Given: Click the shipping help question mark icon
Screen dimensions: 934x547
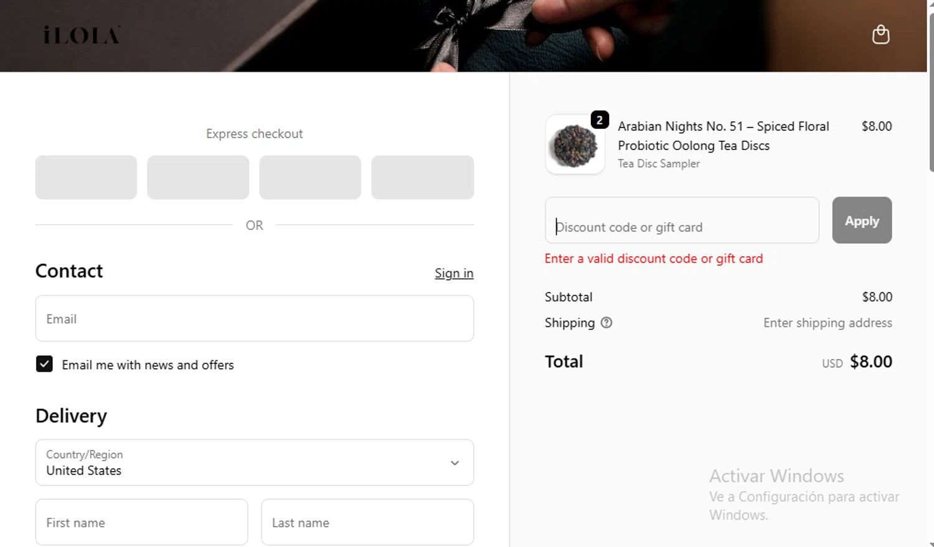Looking at the screenshot, I should click(x=606, y=322).
